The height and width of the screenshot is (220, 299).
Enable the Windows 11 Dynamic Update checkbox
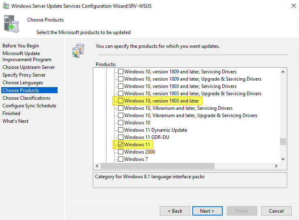[120, 130]
